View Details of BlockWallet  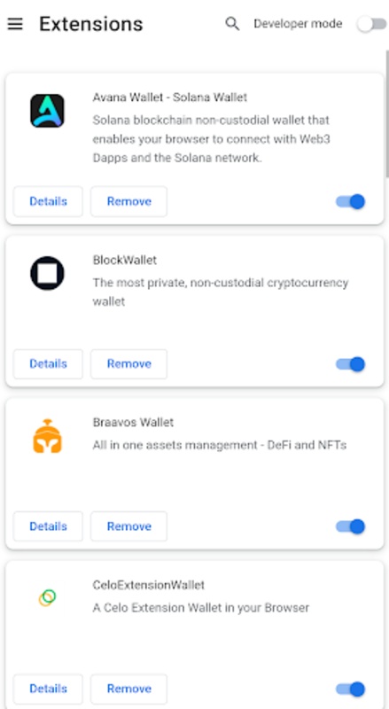[x=48, y=364]
